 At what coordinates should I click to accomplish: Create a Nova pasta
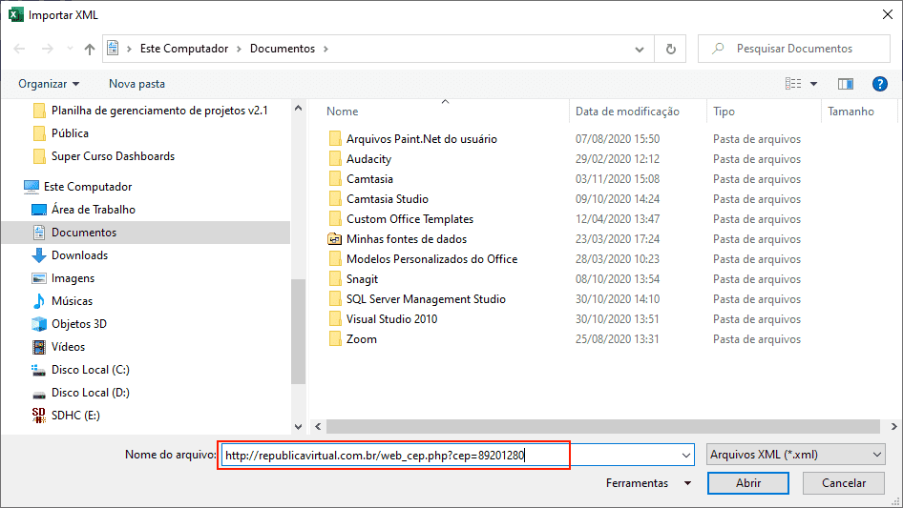[136, 84]
